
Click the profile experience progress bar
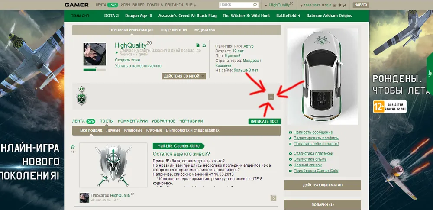(x=94, y=69)
